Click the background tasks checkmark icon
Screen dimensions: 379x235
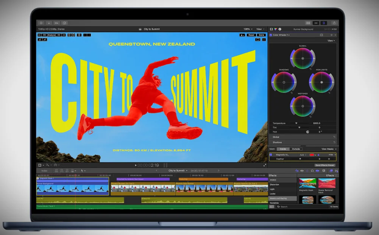[64, 23]
